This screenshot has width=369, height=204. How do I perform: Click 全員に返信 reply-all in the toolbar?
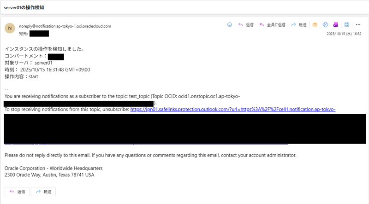273,25
